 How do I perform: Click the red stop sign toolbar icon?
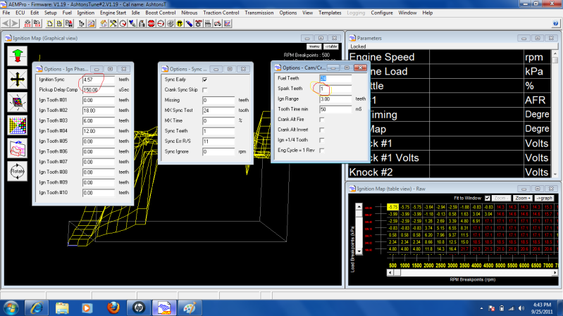click(151, 23)
